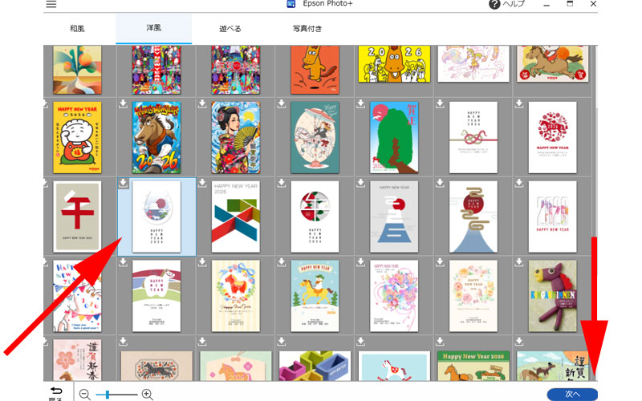
Task: Click download icon on clay horse card
Action: point(519,262)
